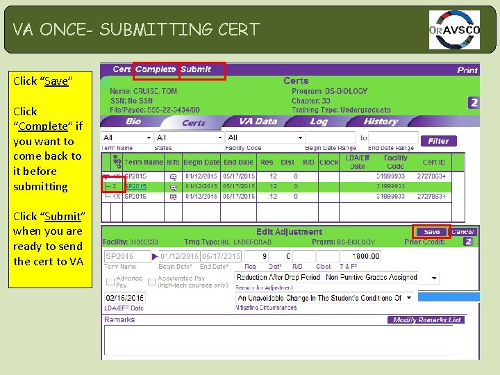The height and width of the screenshot is (375, 500).
Task: Click the hierarchy icon in table header
Action: coord(117,162)
